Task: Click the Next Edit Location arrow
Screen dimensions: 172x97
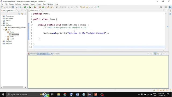Action: pyautogui.click(x=84, y=7)
